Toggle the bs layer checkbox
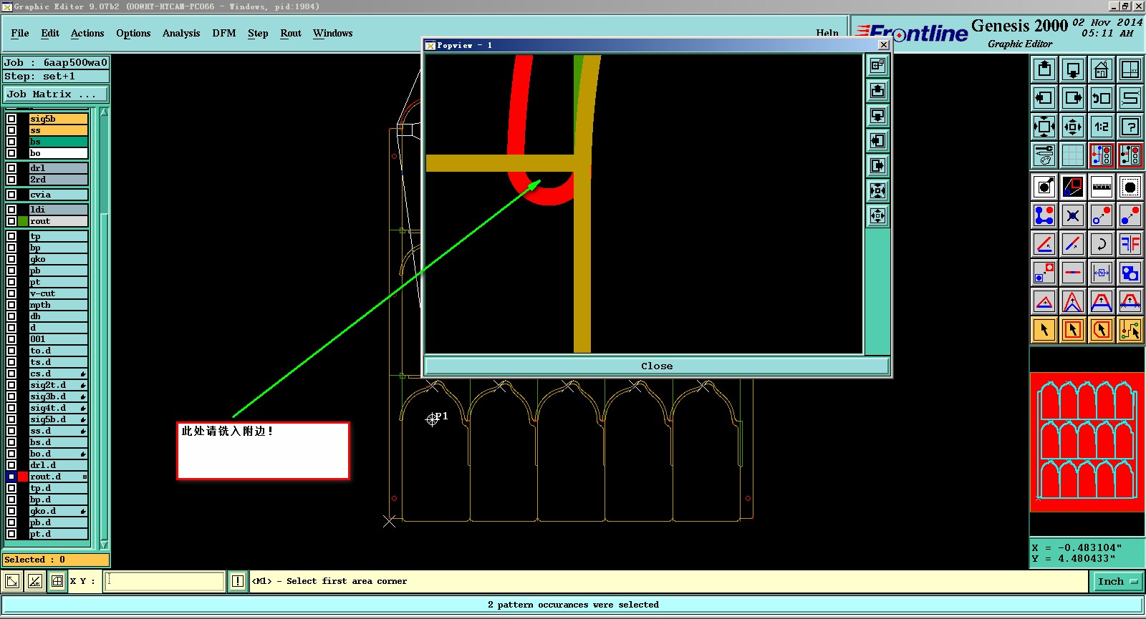The width and height of the screenshot is (1146, 619). tap(11, 142)
